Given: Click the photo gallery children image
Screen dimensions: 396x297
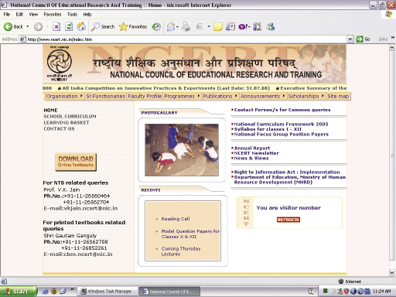Looking at the screenshot, I should (182, 150).
